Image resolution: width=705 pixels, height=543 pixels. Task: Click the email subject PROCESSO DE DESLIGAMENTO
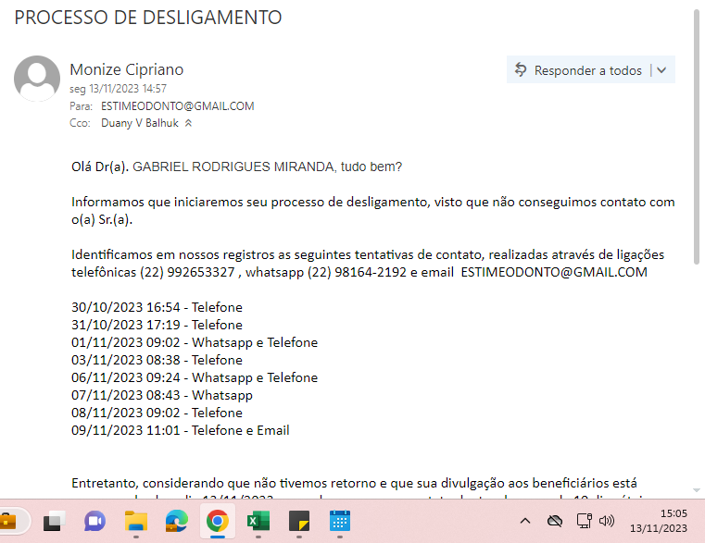[x=148, y=18]
